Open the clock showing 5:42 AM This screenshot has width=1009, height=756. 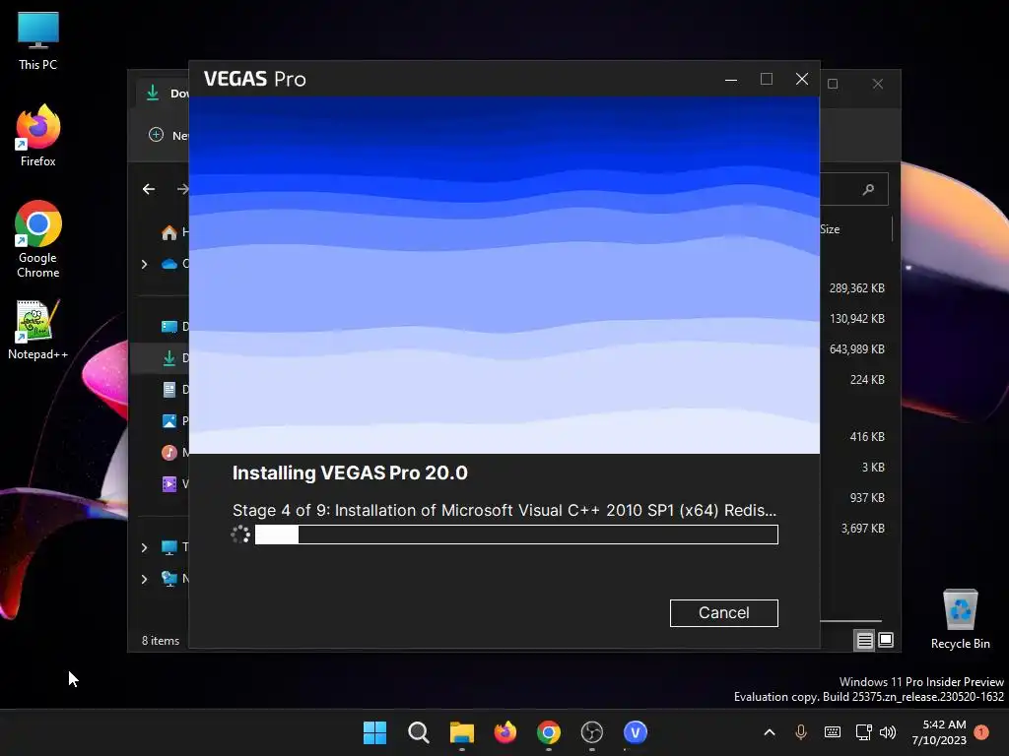[939, 732]
